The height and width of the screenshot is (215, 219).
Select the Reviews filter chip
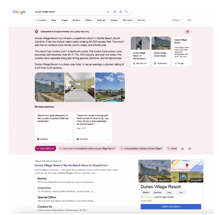click(x=76, y=20)
